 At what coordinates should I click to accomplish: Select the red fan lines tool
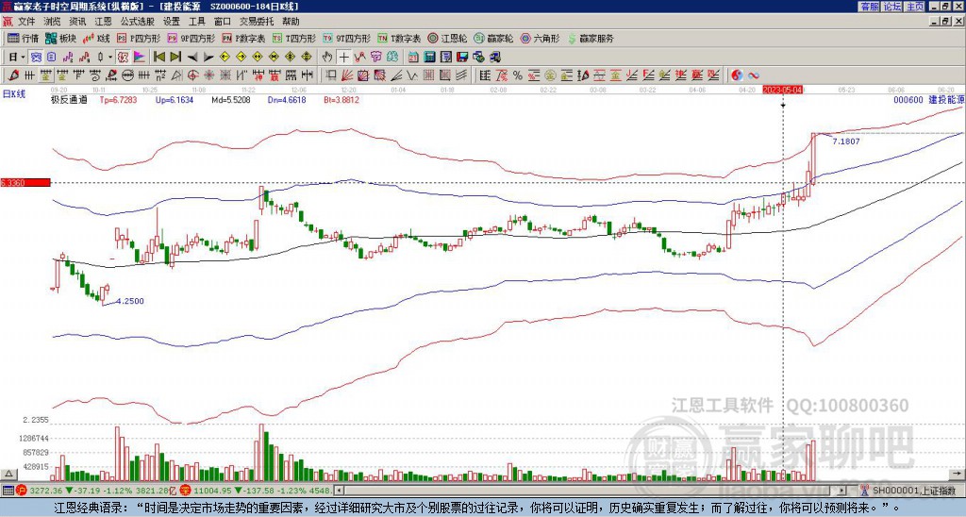point(346,75)
